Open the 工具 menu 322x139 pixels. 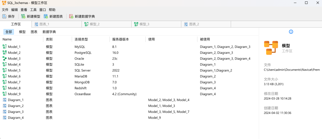point(33,10)
